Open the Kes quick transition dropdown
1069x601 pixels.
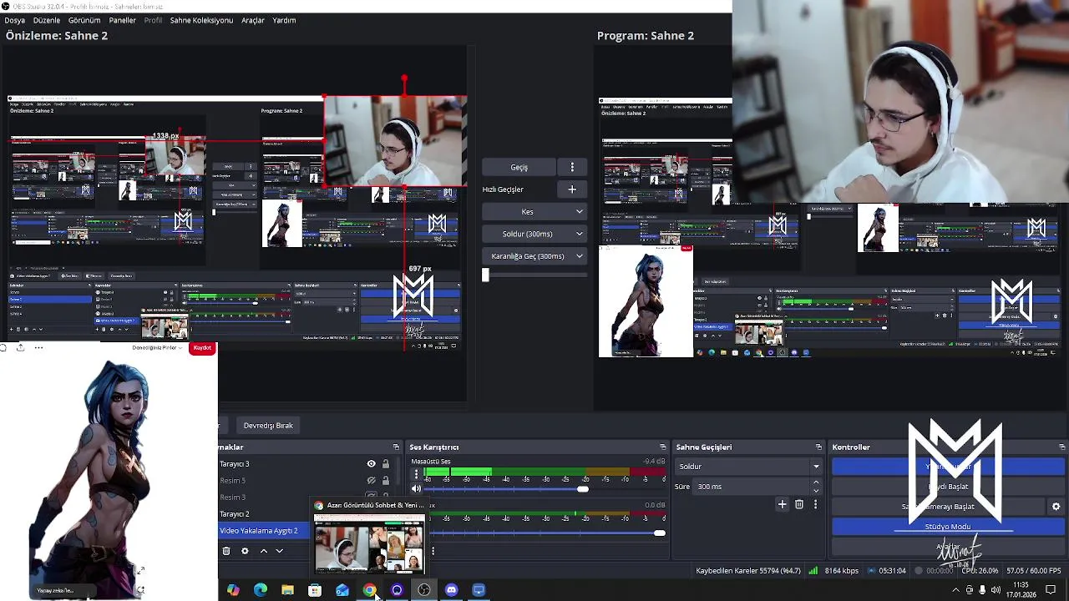(535, 212)
